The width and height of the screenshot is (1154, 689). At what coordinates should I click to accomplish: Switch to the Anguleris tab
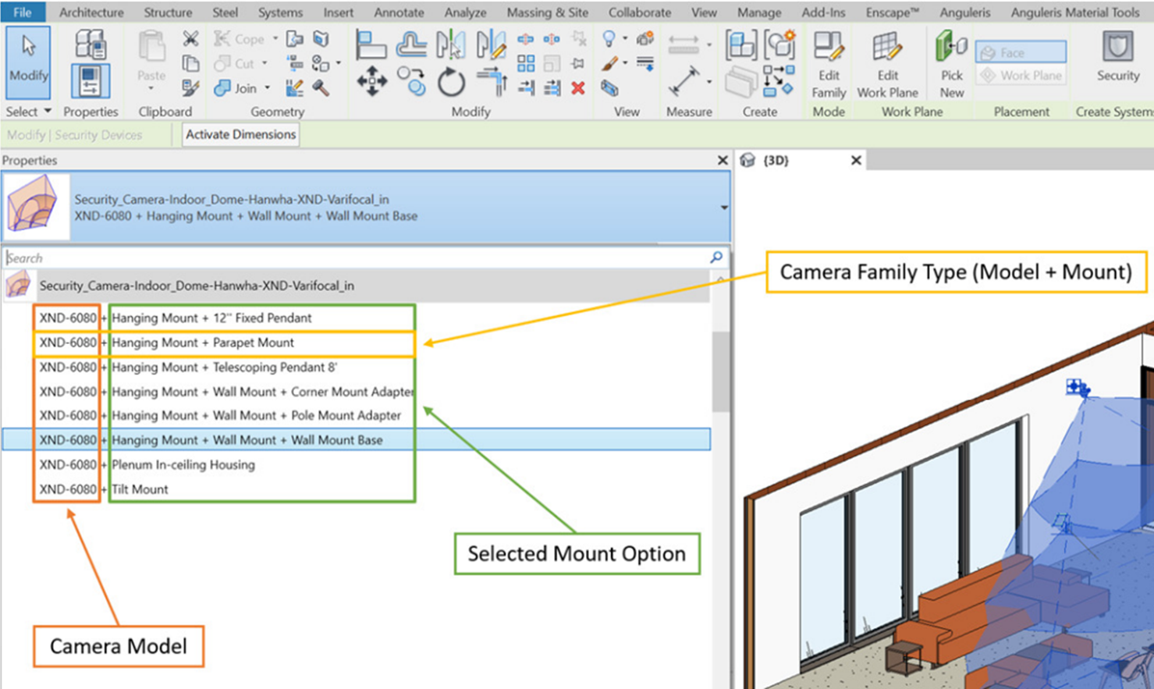click(x=964, y=12)
